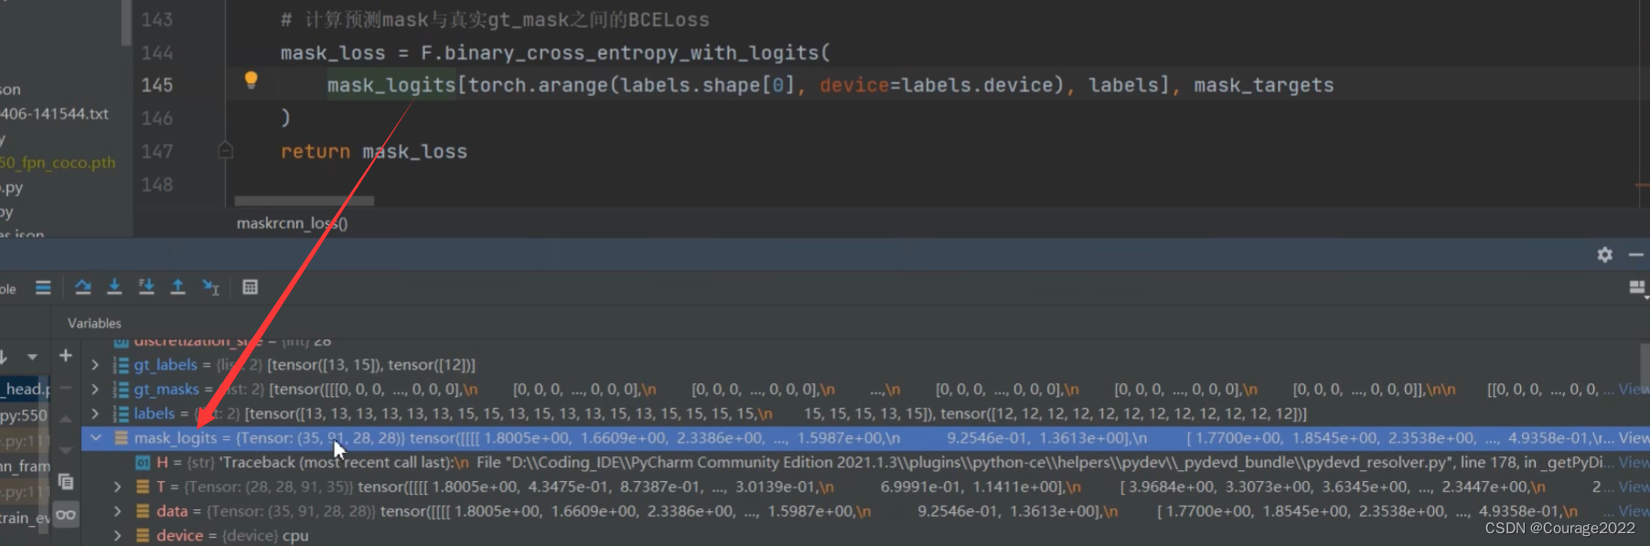The image size is (1650, 546).
Task: Click the yellow intention bulb icon
Action: point(251,80)
